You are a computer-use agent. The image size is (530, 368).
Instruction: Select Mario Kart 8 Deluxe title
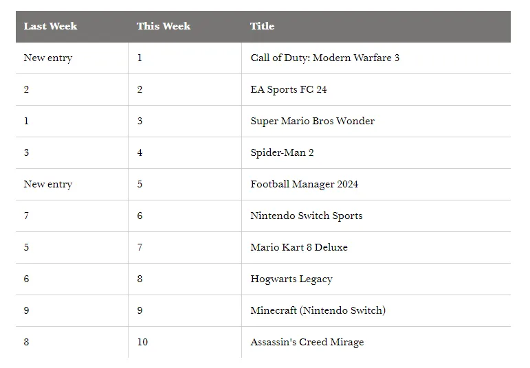pos(299,247)
